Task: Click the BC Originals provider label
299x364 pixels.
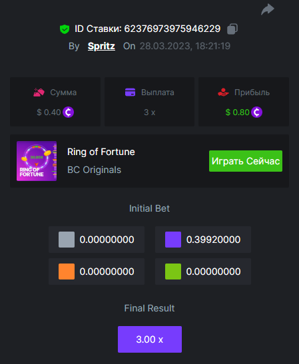Action: [x=94, y=170]
